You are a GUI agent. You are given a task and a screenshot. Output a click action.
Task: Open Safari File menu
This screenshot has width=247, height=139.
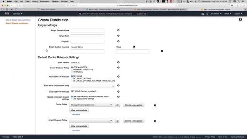16,2
